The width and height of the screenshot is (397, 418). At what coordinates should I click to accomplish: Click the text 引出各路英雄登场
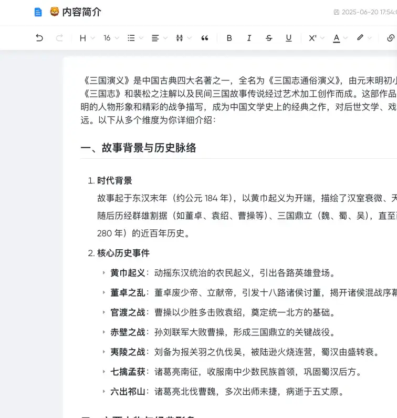pos(295,273)
